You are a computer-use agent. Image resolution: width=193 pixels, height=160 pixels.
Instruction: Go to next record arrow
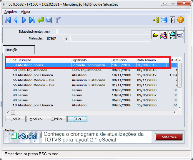[24, 20]
